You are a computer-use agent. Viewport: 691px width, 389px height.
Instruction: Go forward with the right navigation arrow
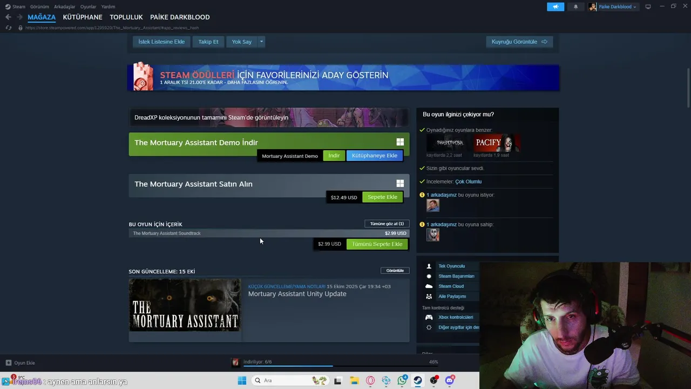click(x=19, y=17)
